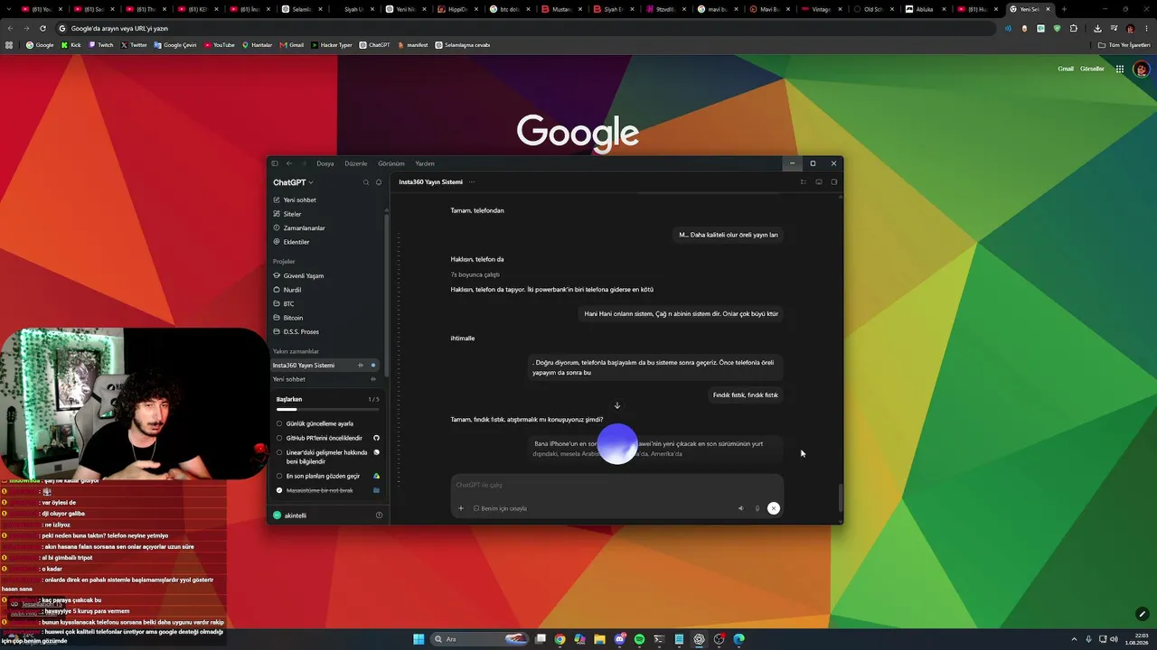Toggle pin on Insta360 Yayın Sistemi chat

pyautogui.click(x=360, y=366)
